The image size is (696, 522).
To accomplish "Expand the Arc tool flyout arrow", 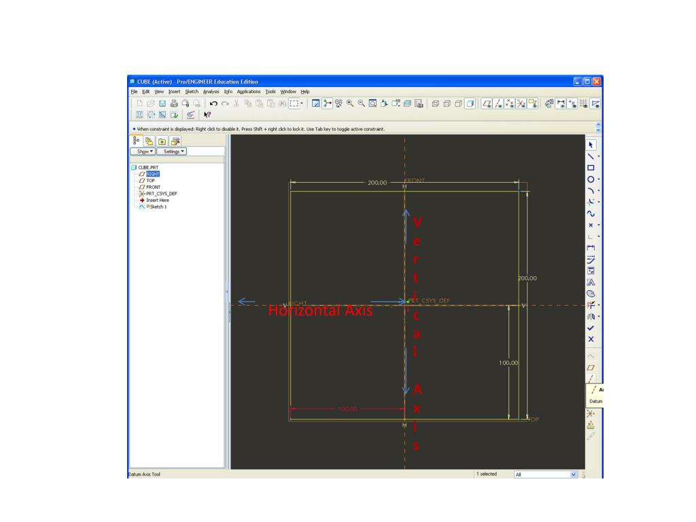I will tap(599, 191).
